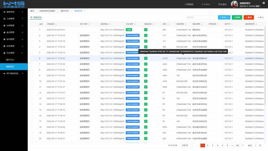Check the checkbox for row 15
The height and width of the screenshot is (151, 268).
point(32,110)
